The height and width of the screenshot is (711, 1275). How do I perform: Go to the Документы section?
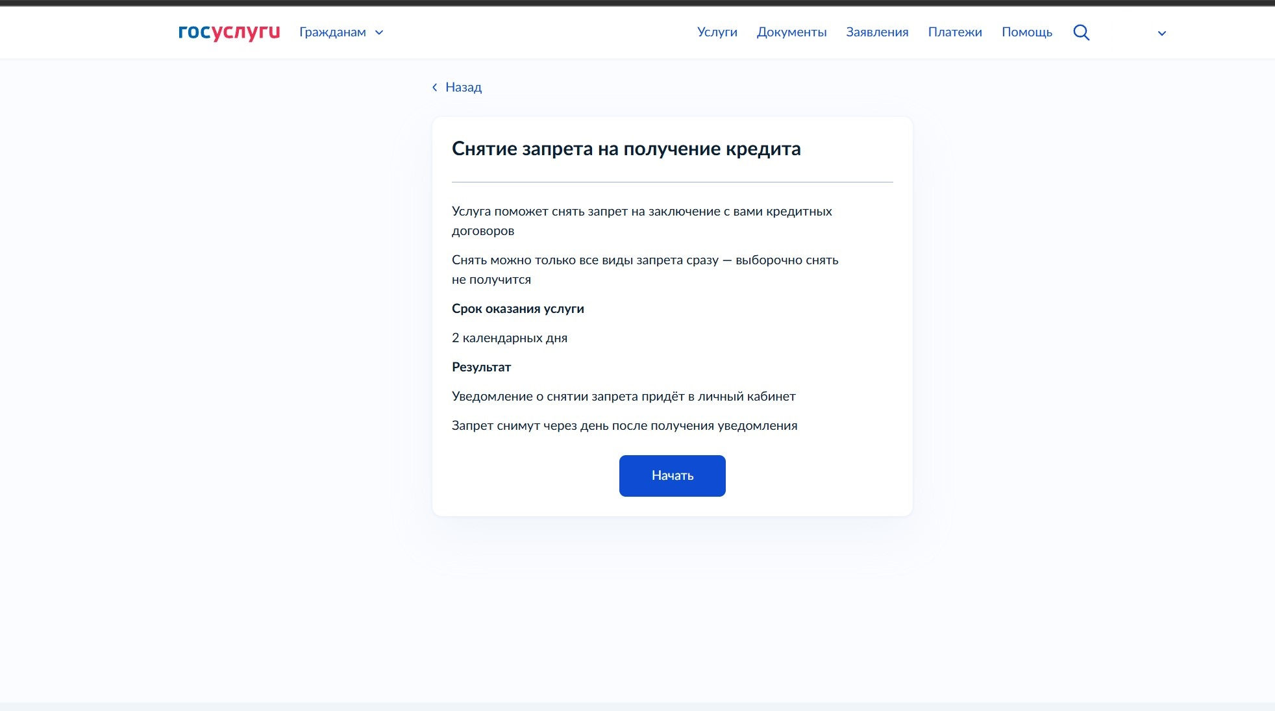(x=791, y=32)
